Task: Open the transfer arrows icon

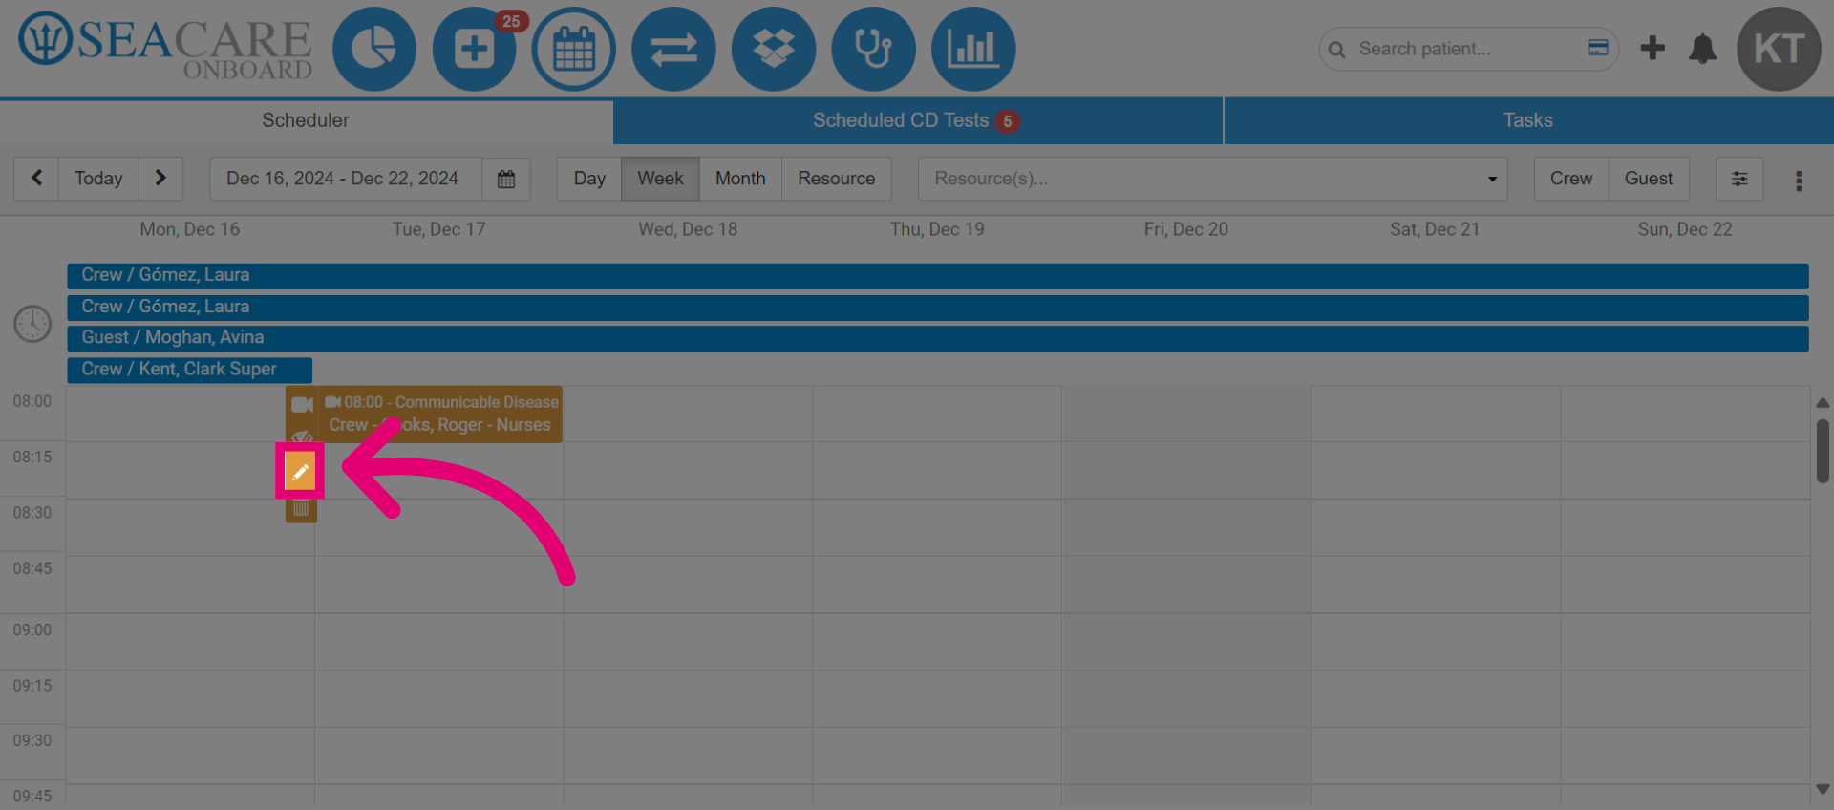Action: (673, 49)
